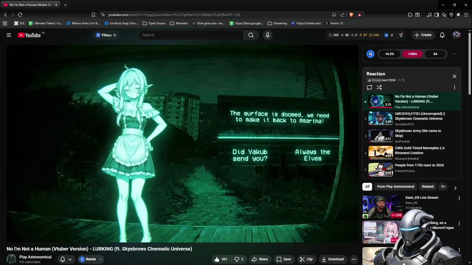Image resolution: width=472 pixels, height=265 pixels.
Task: Show more video actions (three dots)
Action: point(354,259)
